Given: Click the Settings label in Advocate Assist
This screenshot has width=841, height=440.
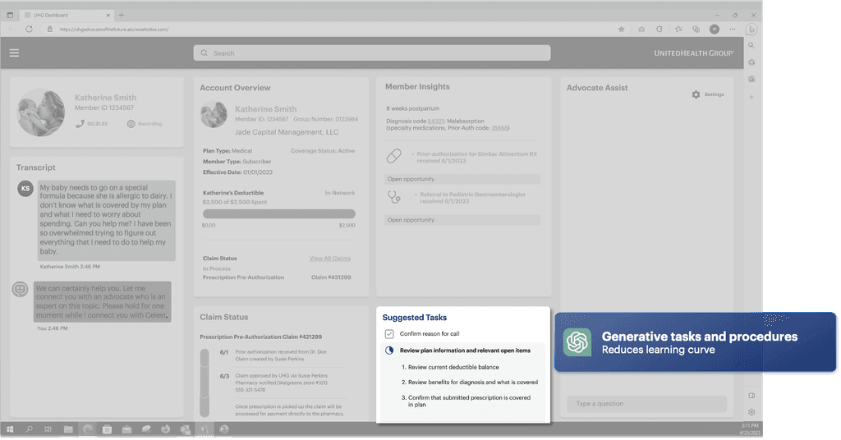Looking at the screenshot, I should [714, 94].
